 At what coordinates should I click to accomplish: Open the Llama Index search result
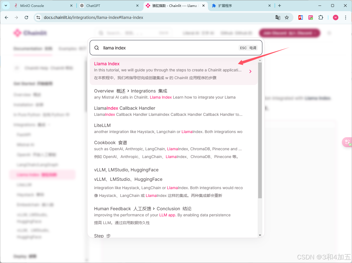tap(174, 71)
